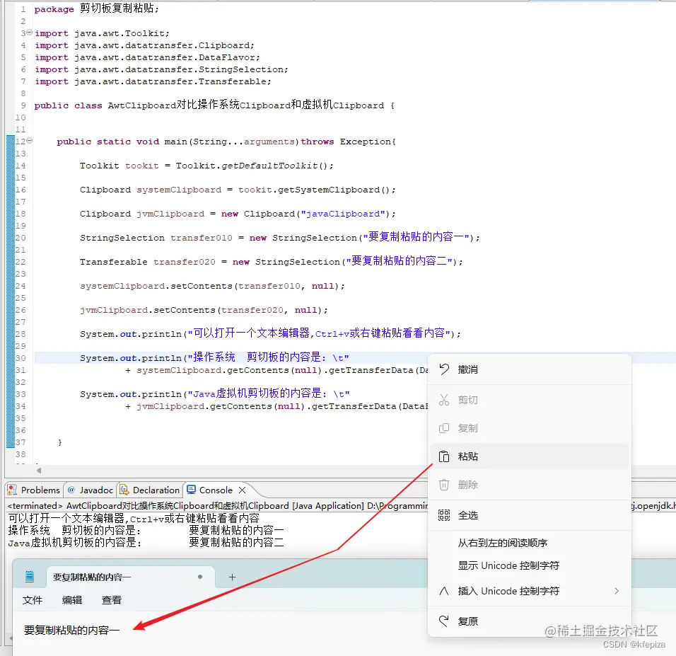Click string "javaClipboard" in line 18
The height and width of the screenshot is (656, 676).
tap(343, 214)
